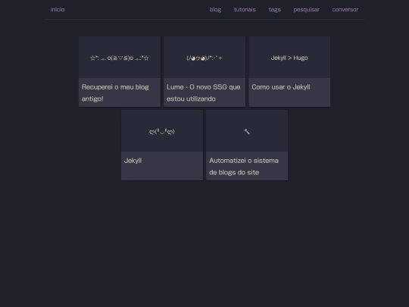409x307 pixels.
Task: Open the 'Como usar o Jekyll' post
Action: point(281,87)
